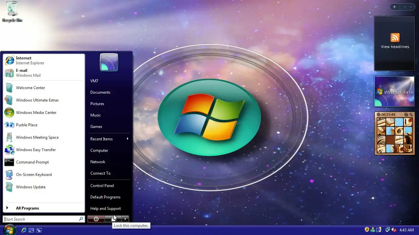The height and width of the screenshot is (235, 419).
Task: Click View headlines in feed gadget
Action: 395,47
